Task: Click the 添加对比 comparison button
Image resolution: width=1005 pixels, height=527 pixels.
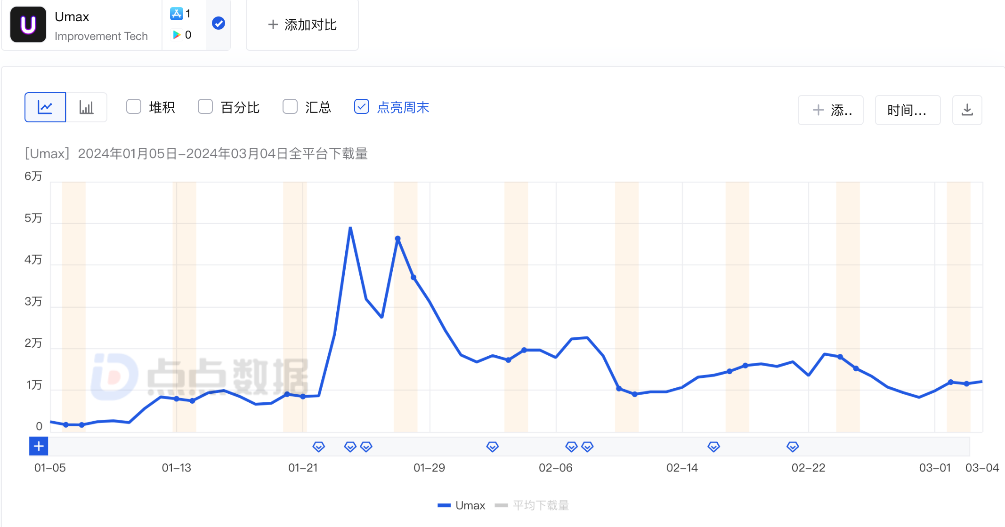Action: tap(302, 24)
